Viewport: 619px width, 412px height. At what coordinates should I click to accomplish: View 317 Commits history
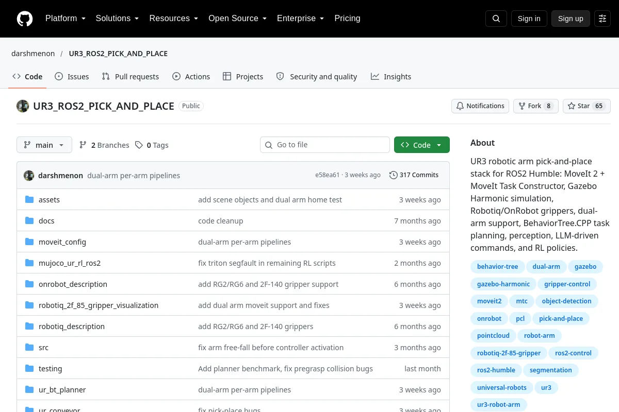(414, 175)
